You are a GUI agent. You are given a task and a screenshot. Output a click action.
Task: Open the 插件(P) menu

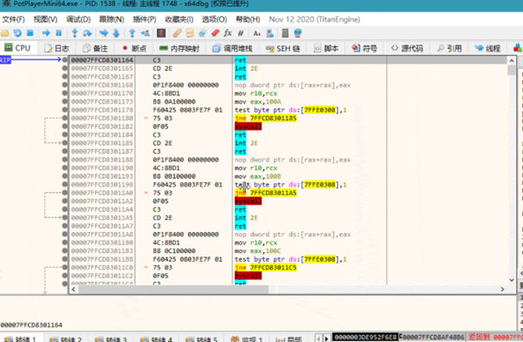pos(145,19)
